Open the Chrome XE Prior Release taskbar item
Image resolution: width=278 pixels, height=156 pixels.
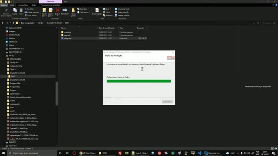coord(88,153)
